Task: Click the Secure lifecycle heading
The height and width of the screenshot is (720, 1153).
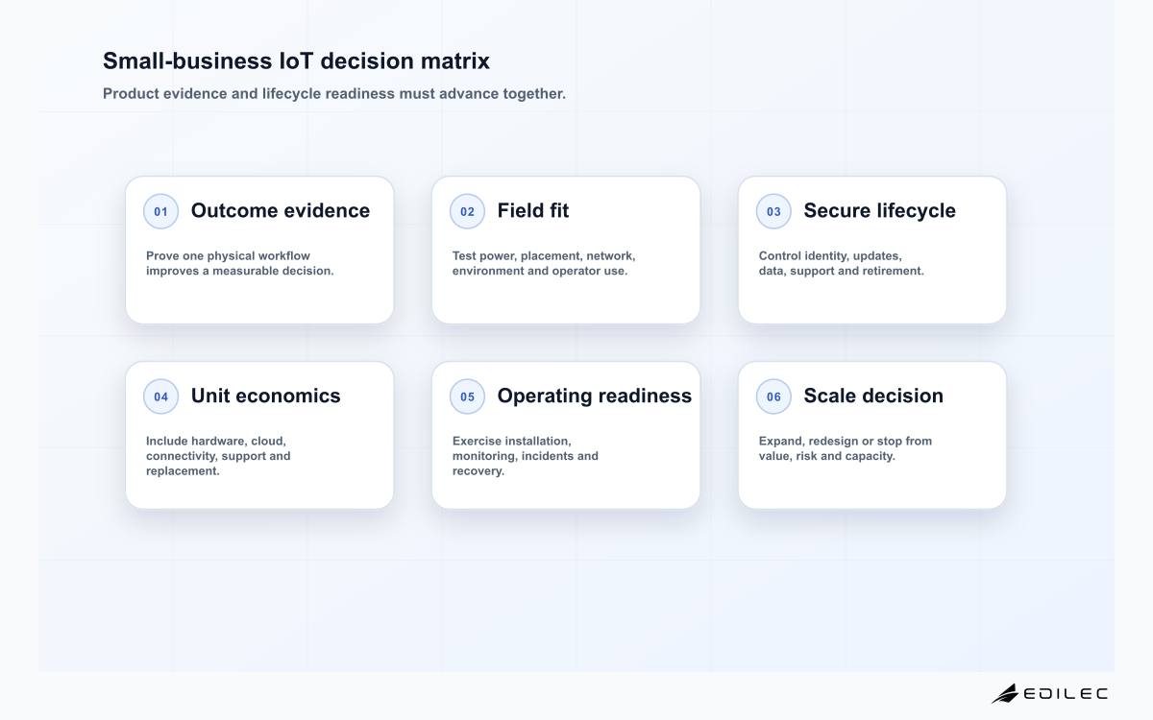Action: tap(880, 210)
